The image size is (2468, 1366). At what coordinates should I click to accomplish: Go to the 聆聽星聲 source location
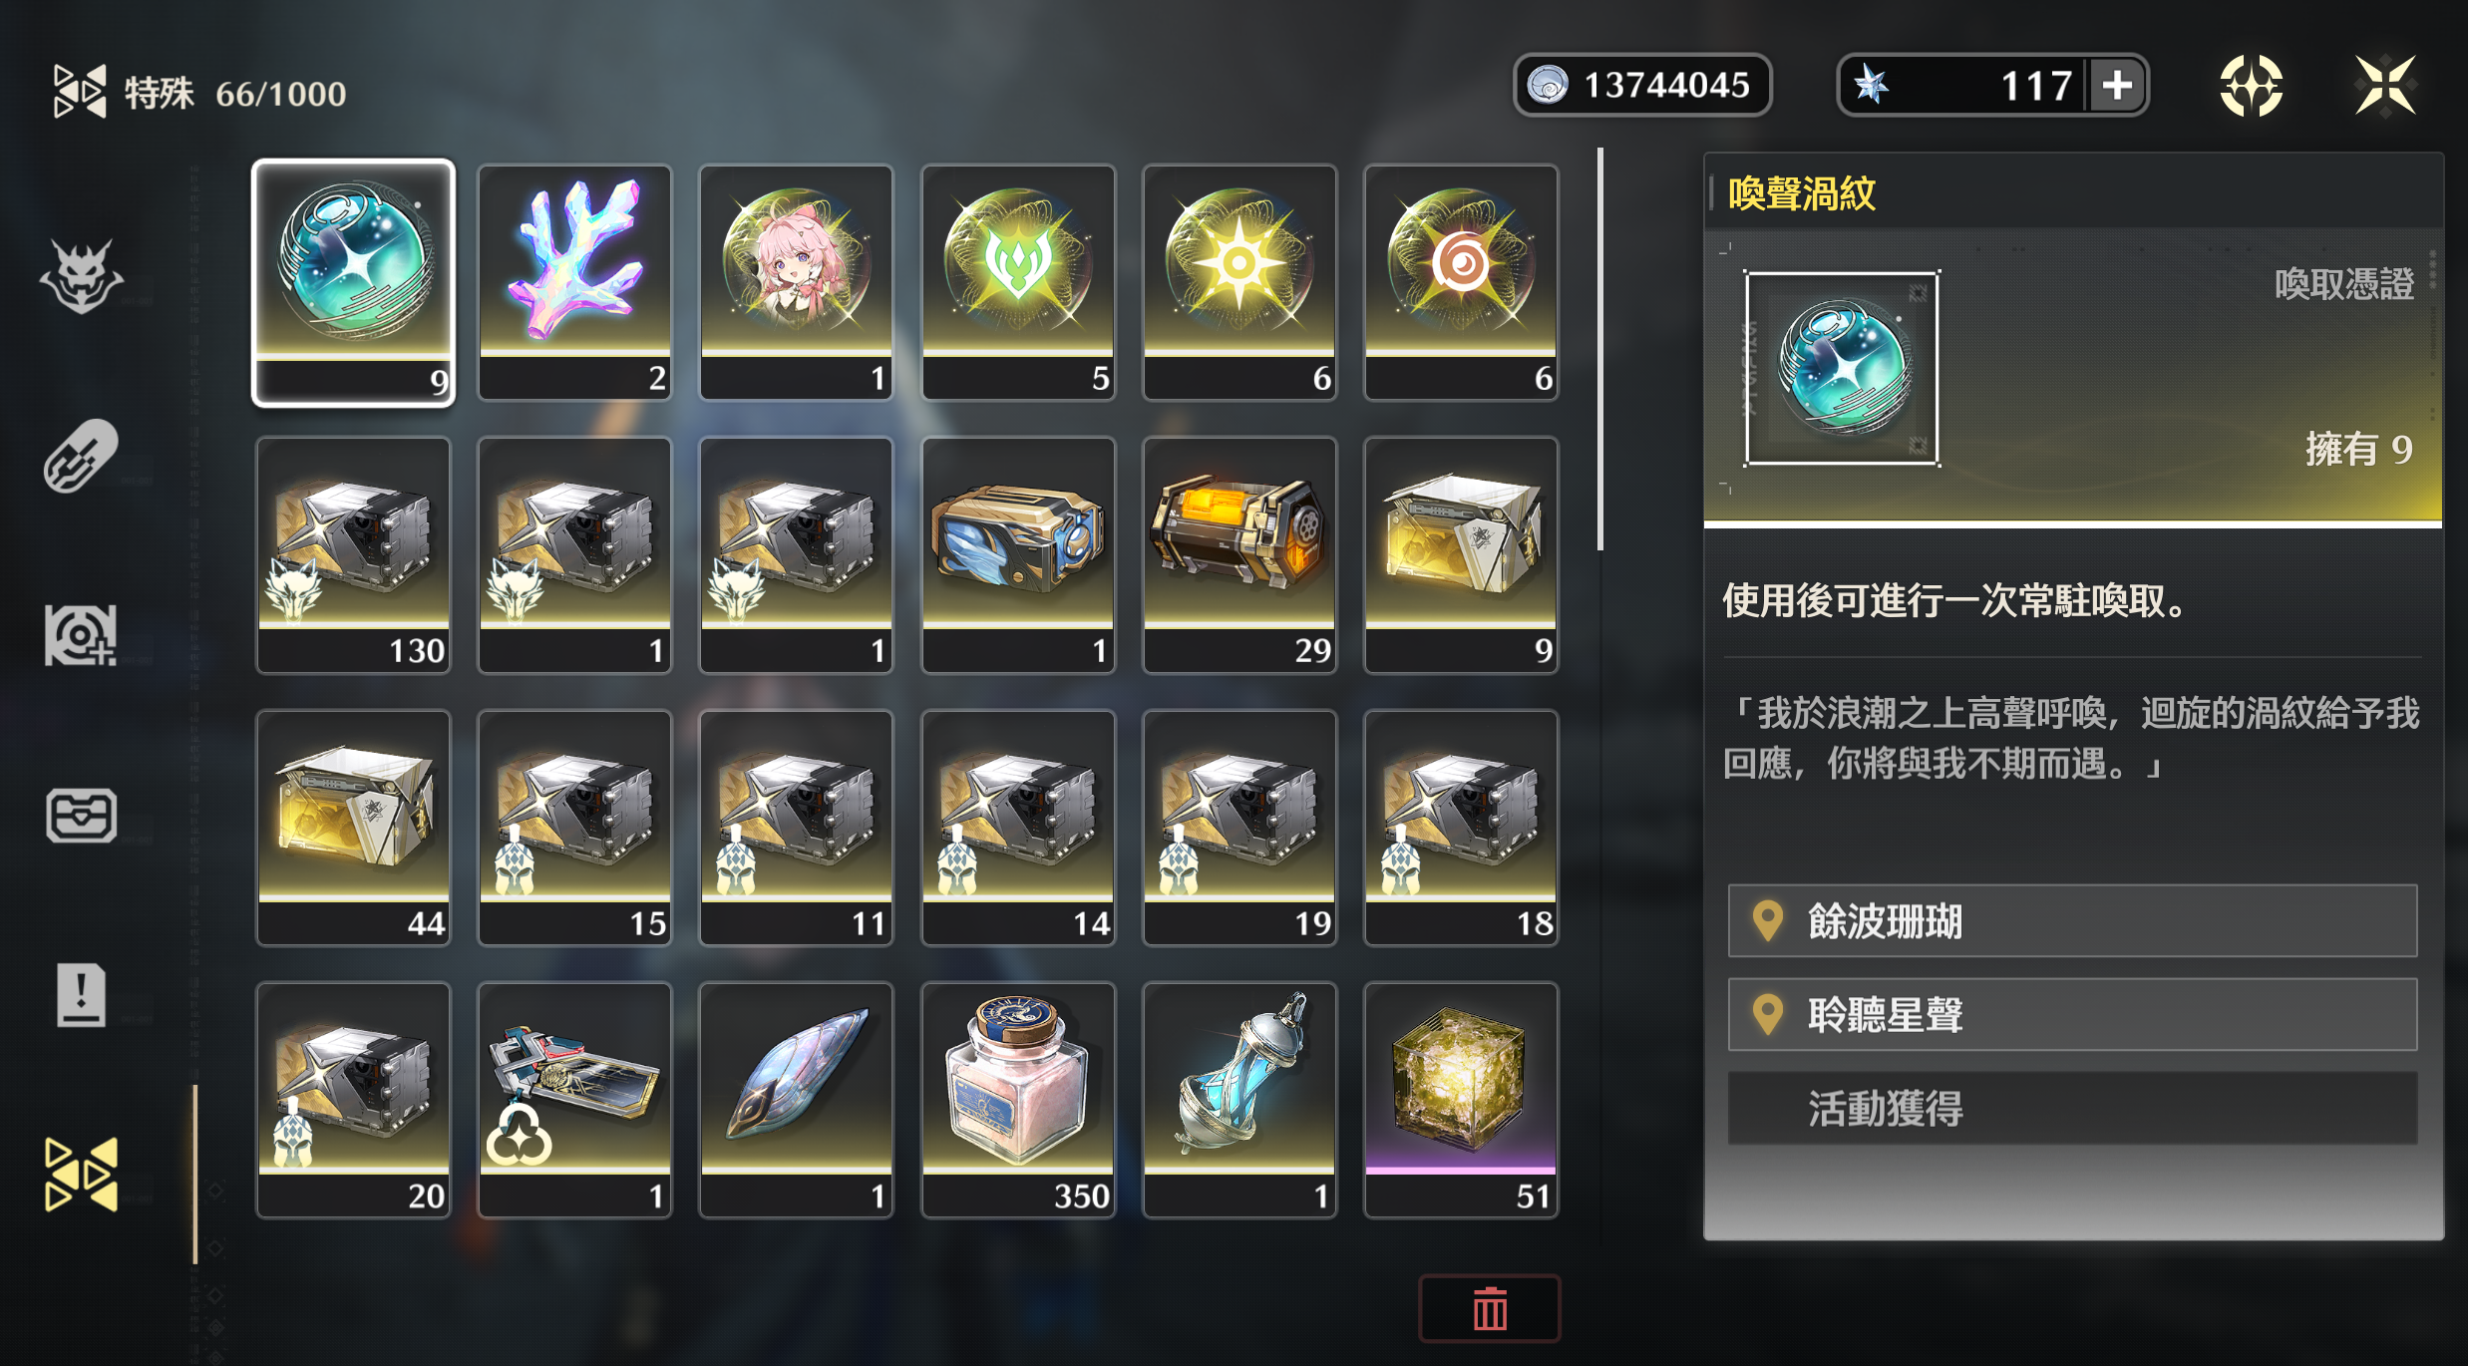click(2073, 1014)
